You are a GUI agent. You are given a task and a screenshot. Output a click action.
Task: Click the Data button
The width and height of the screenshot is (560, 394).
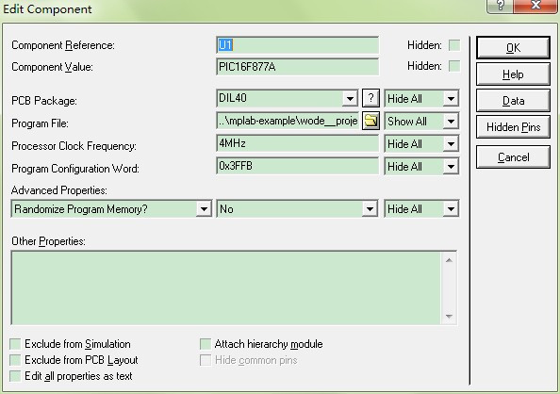(513, 101)
